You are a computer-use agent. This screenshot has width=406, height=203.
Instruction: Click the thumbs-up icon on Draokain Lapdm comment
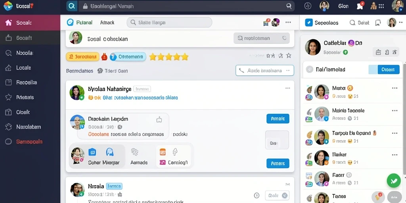[x=159, y=119]
